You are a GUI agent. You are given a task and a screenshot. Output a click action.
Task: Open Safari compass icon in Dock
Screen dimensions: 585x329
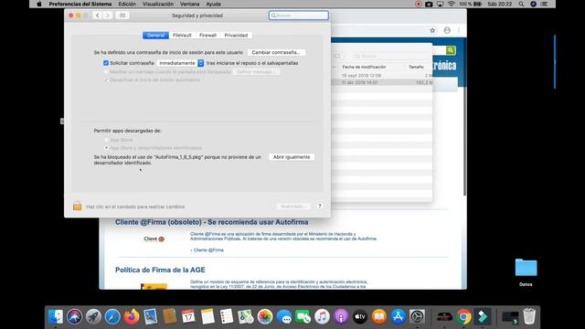point(112,317)
